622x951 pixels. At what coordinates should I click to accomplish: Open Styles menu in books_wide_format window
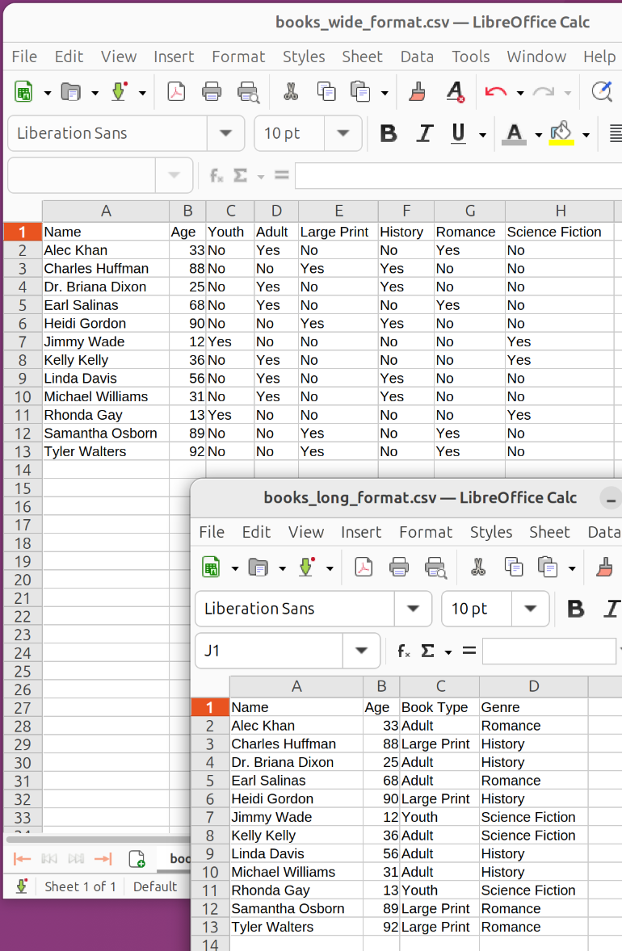tap(304, 57)
